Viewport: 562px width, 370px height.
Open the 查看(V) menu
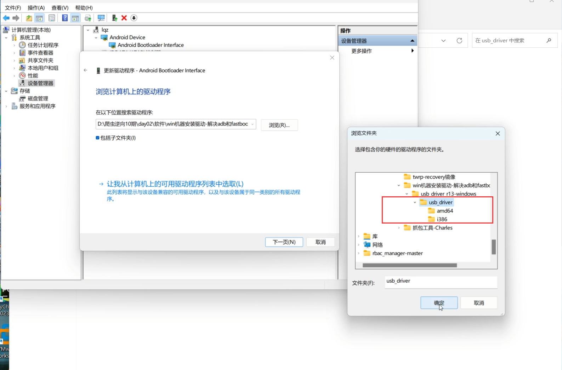click(x=60, y=8)
